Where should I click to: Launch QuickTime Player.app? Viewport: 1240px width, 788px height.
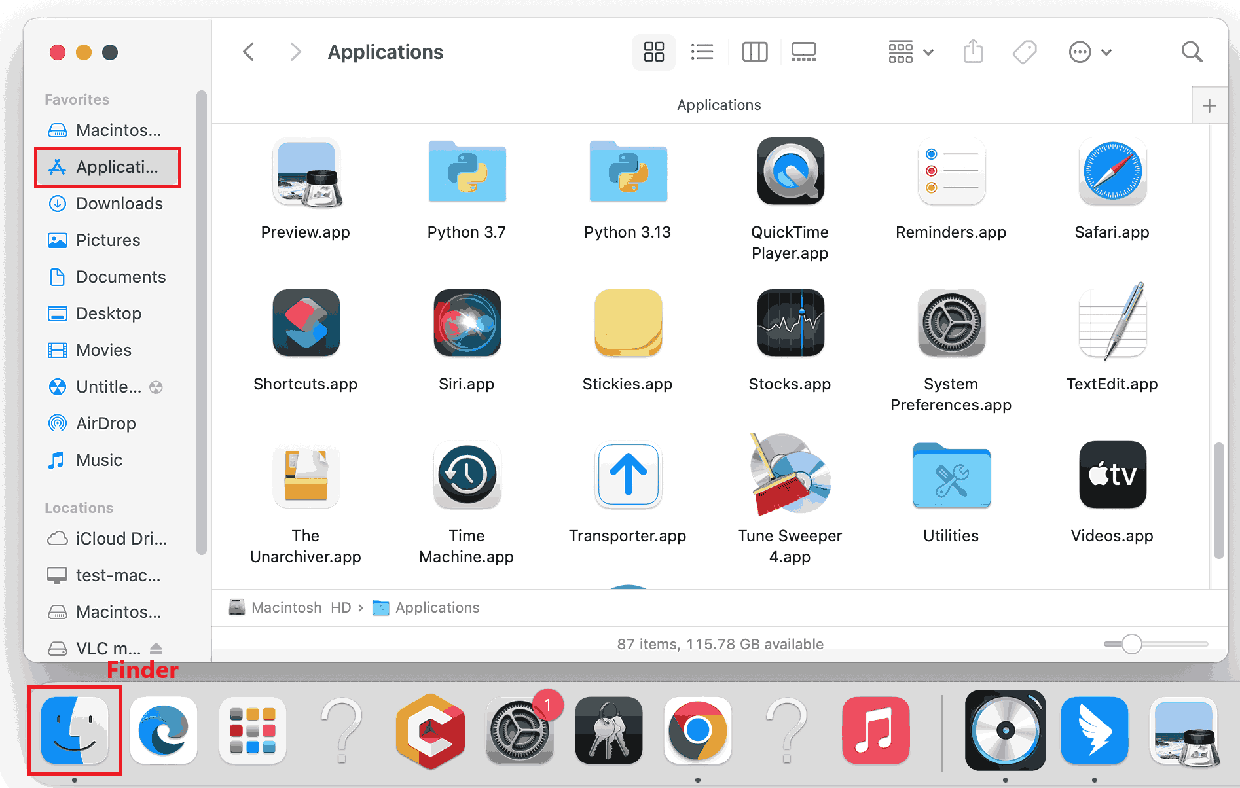point(790,171)
